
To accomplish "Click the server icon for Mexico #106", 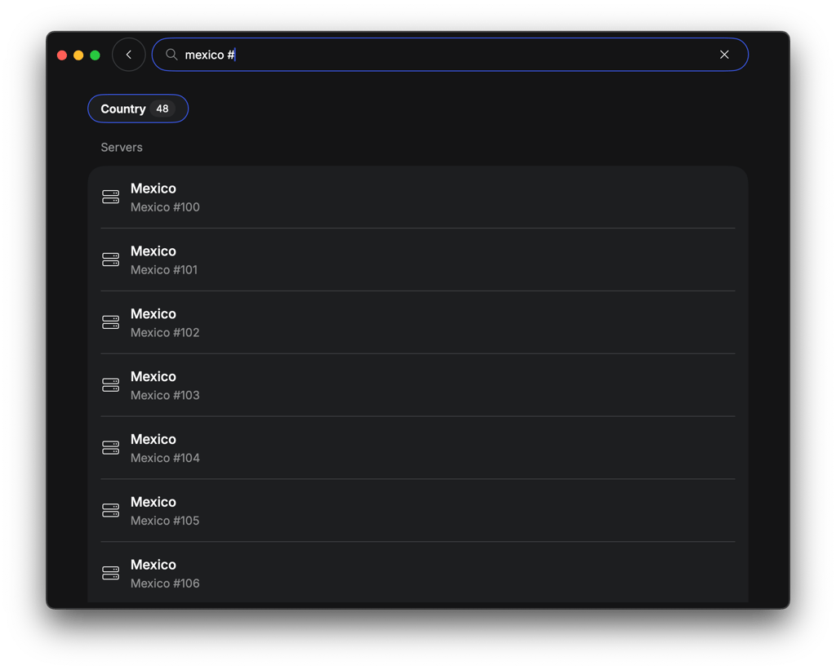I will tap(111, 573).
